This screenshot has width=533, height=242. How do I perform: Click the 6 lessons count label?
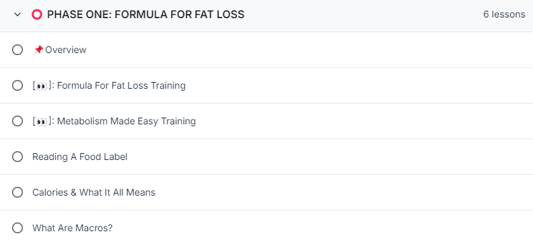tap(504, 15)
